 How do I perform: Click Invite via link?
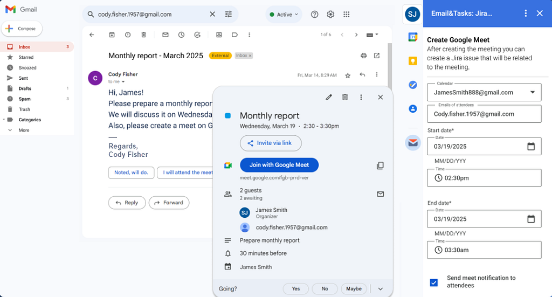[271, 143]
